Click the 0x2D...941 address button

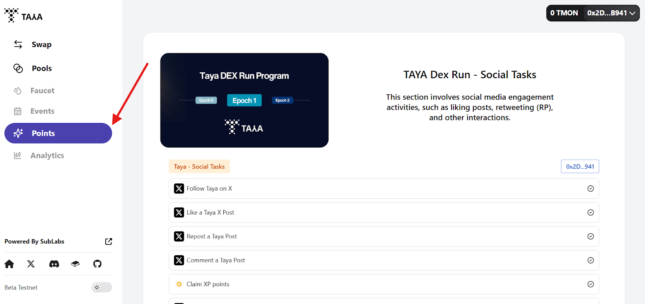[580, 167]
